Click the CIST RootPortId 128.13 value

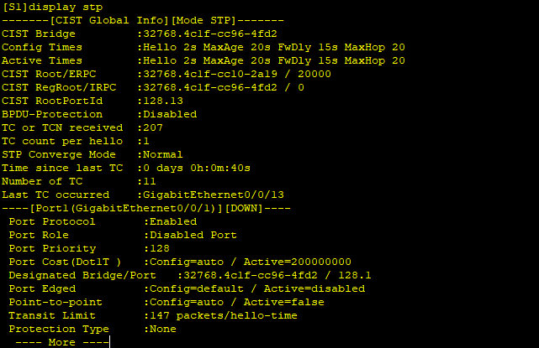tap(163, 101)
